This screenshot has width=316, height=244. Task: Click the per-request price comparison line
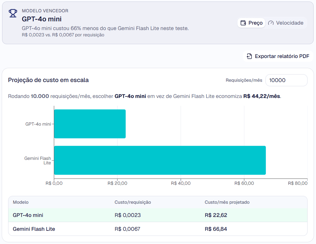[x=63, y=35]
